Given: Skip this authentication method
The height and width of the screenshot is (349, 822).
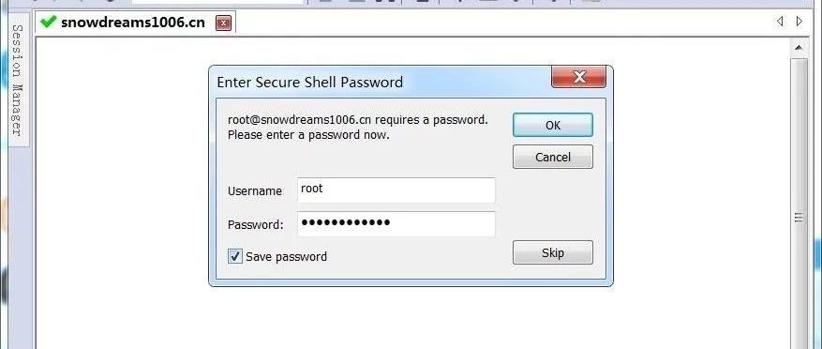Looking at the screenshot, I should (553, 252).
